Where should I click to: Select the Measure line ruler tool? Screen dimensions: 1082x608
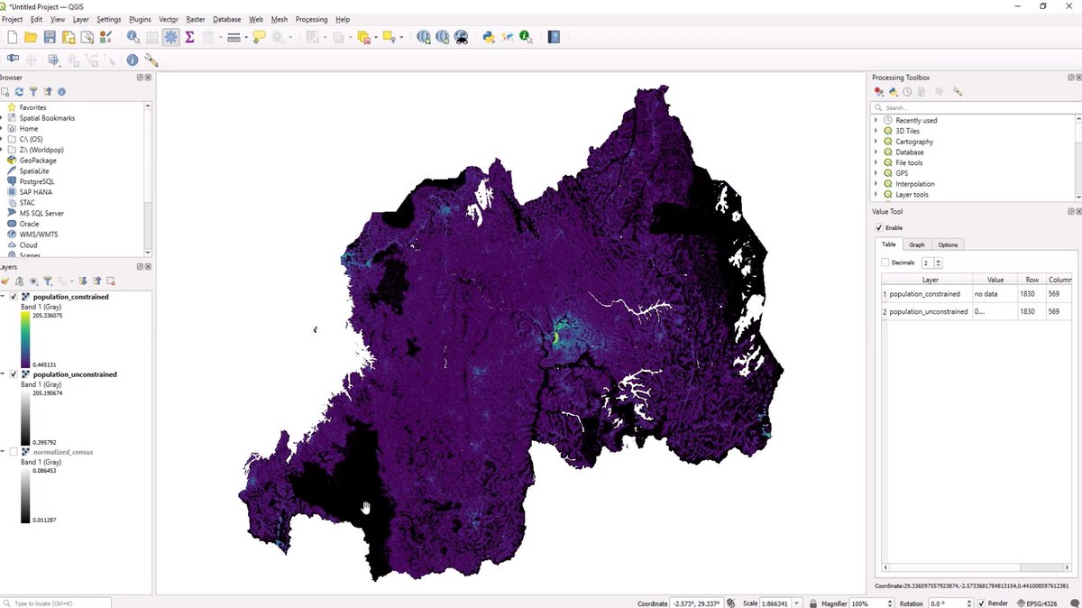(x=234, y=37)
